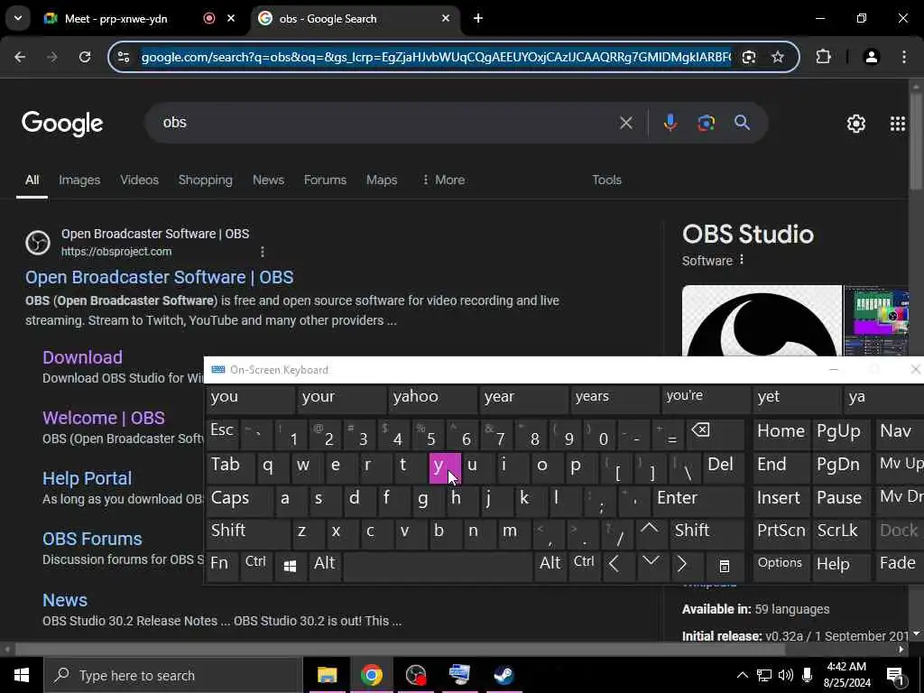Choose the "yahoo" word suggestion
924x693 pixels.
432,398
